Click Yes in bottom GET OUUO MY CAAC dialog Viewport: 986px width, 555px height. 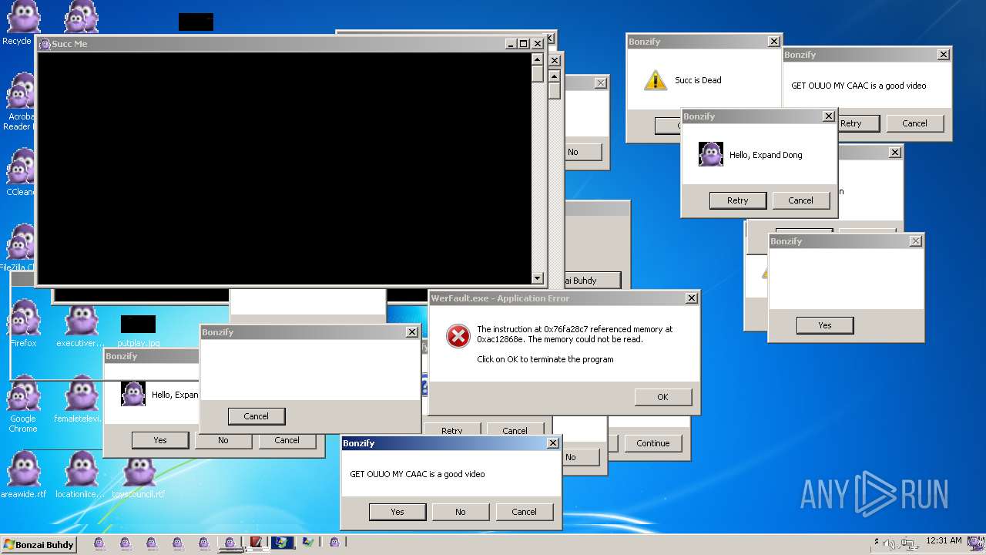[x=397, y=512]
